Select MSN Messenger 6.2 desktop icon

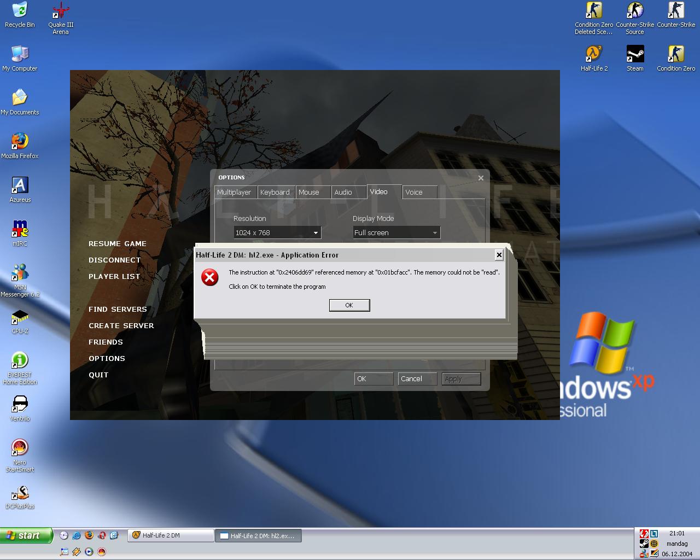tap(20, 281)
